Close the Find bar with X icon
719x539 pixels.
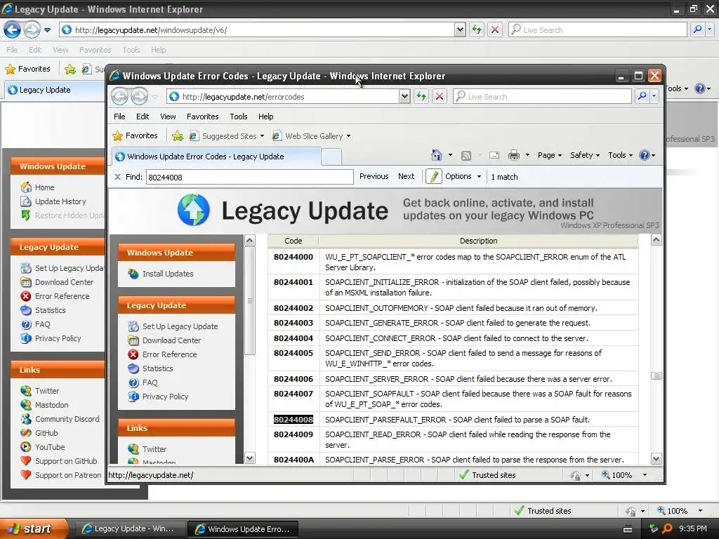click(x=117, y=177)
